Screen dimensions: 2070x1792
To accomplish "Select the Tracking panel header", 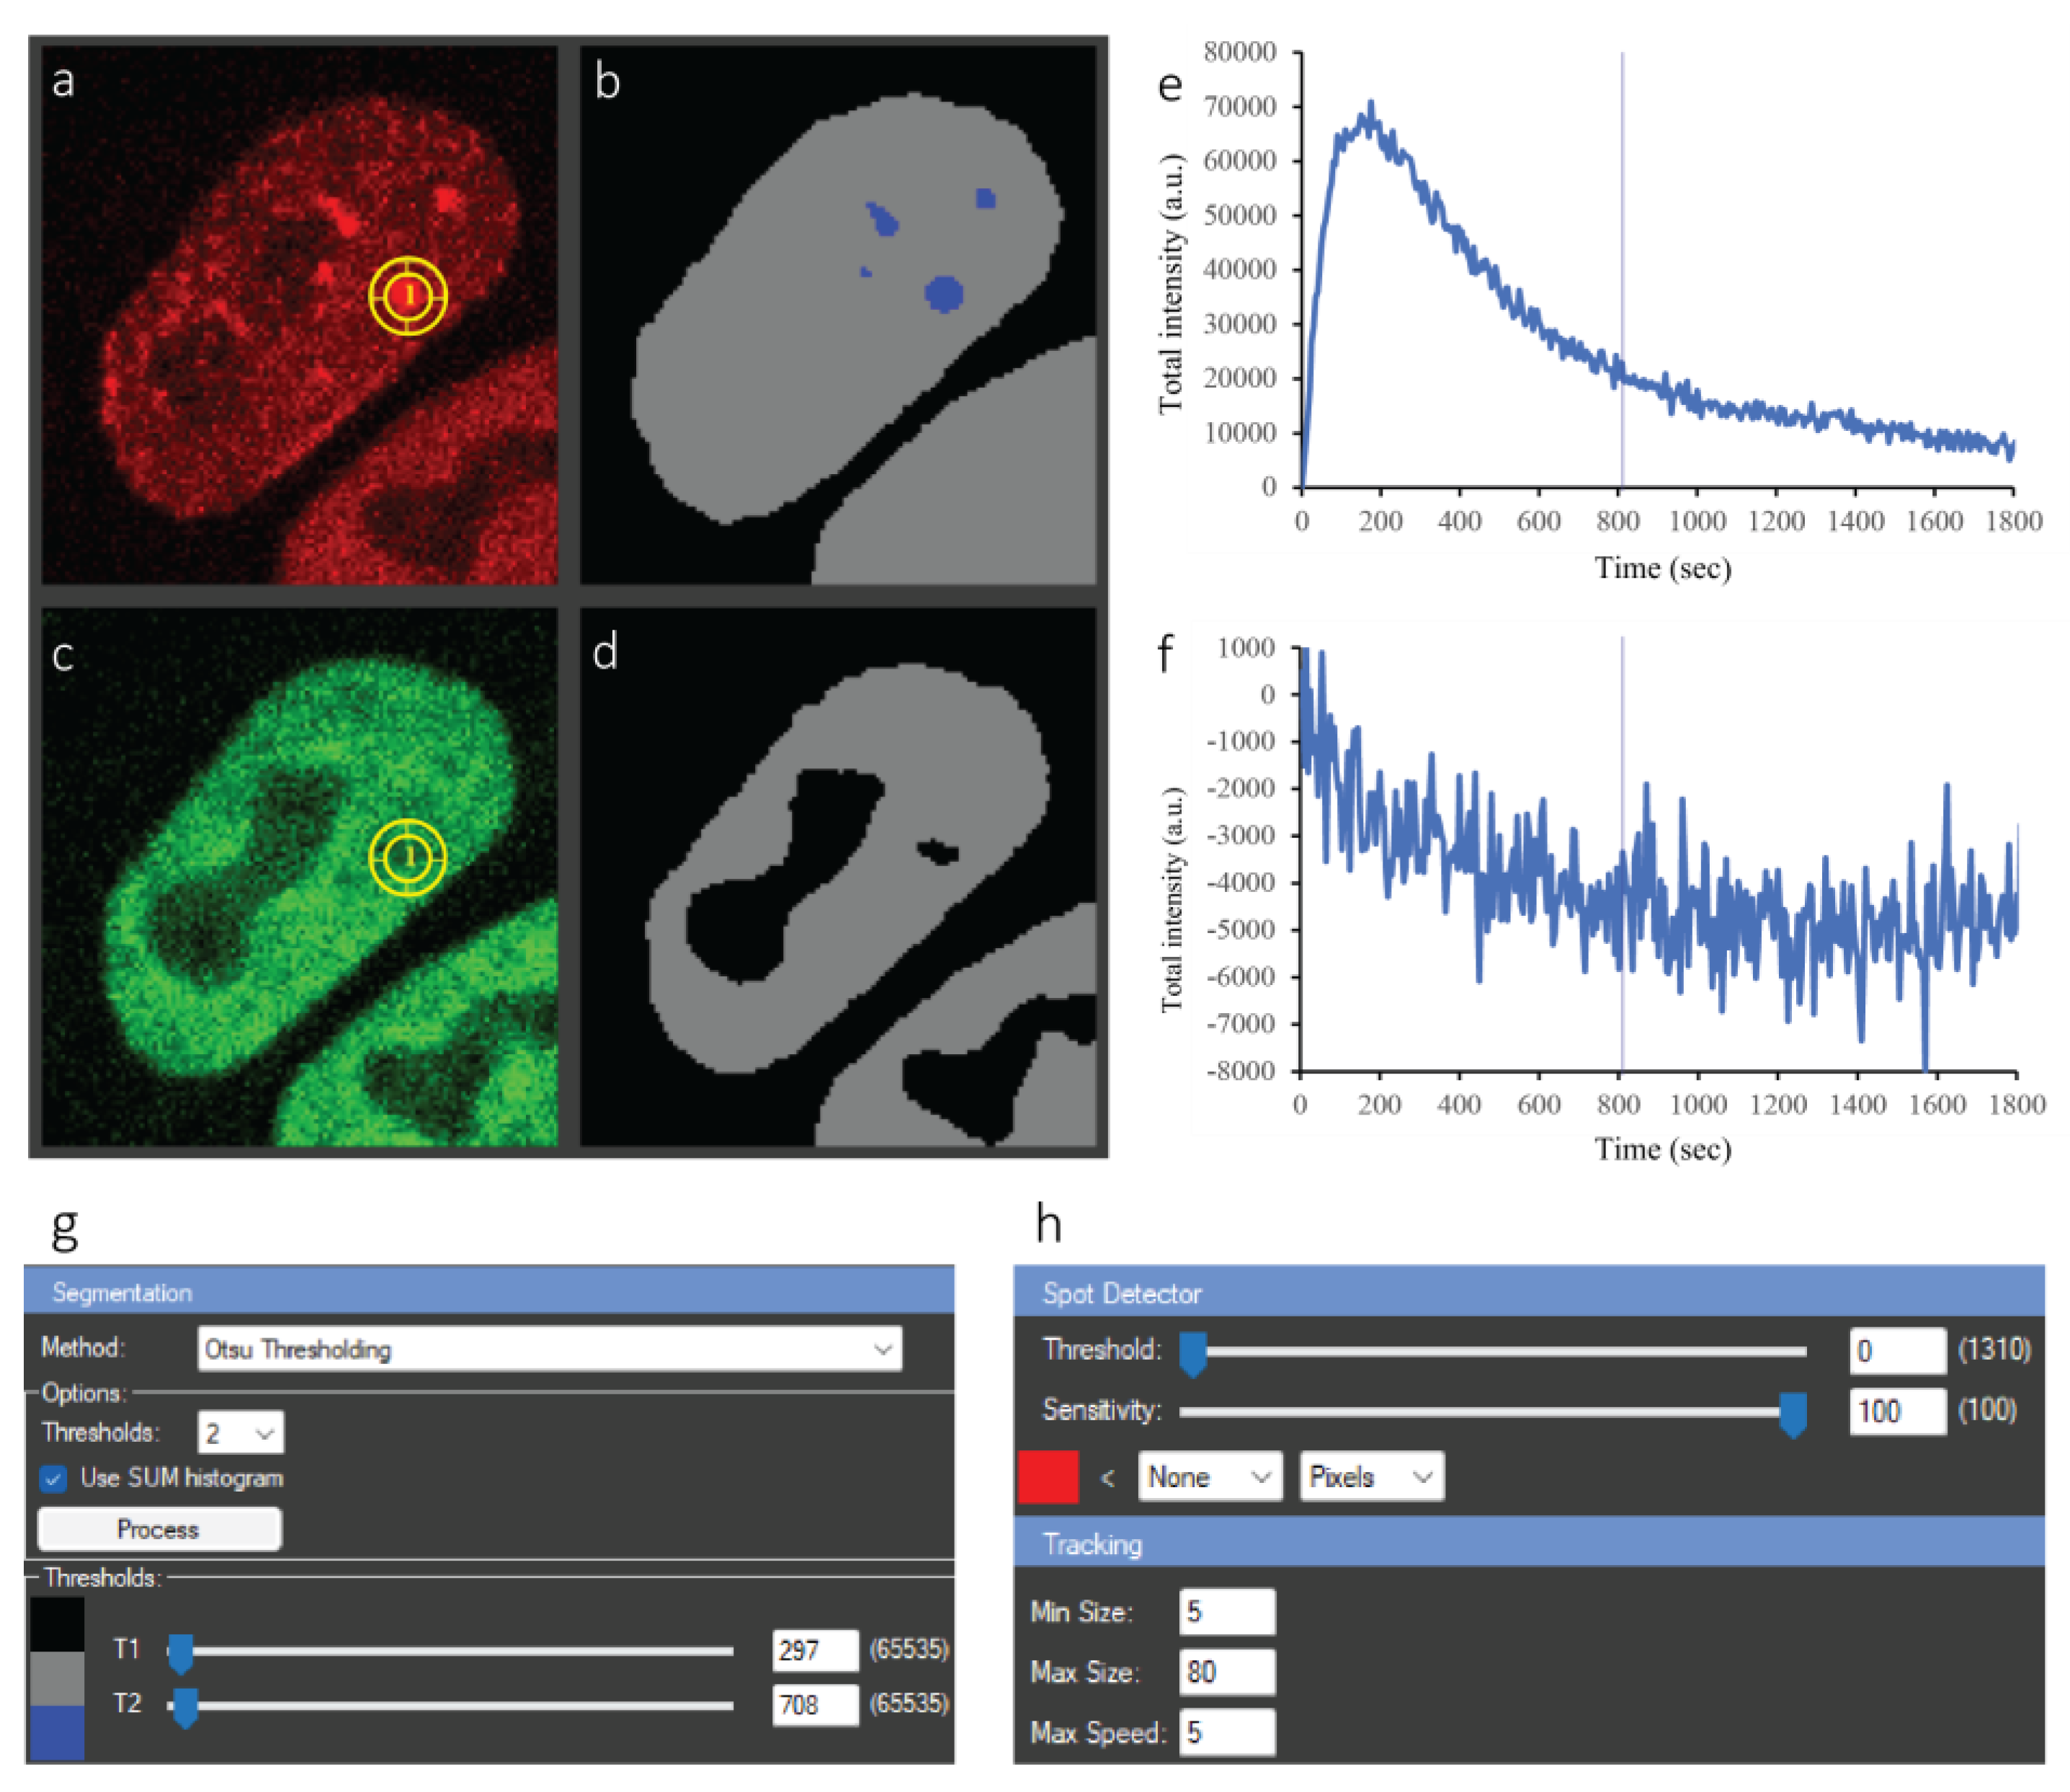I will [x=1529, y=1544].
